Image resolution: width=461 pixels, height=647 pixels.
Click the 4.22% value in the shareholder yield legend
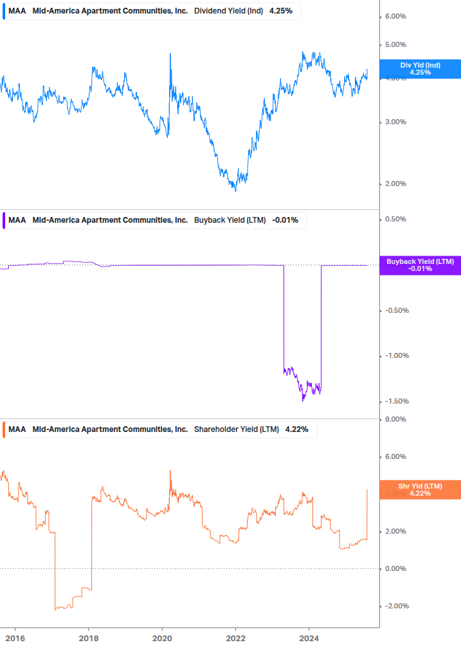[296, 429]
